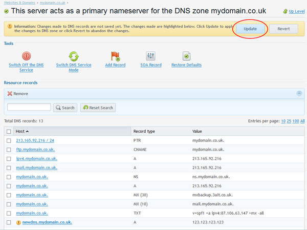Click the Total DNS records: 13 text
The width and height of the screenshot is (307, 230).
pos(24,121)
